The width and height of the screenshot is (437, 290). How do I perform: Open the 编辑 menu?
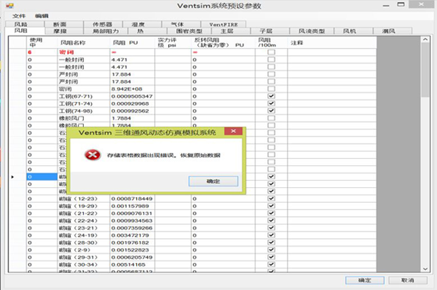[x=42, y=16]
